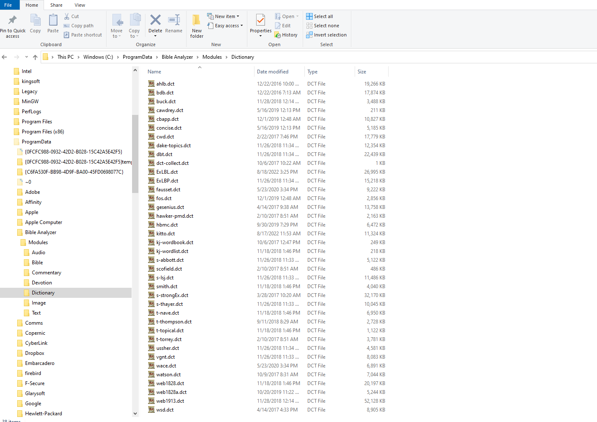The image size is (597, 422).
Task: Select the Devotion folder in tree
Action: tap(42, 283)
